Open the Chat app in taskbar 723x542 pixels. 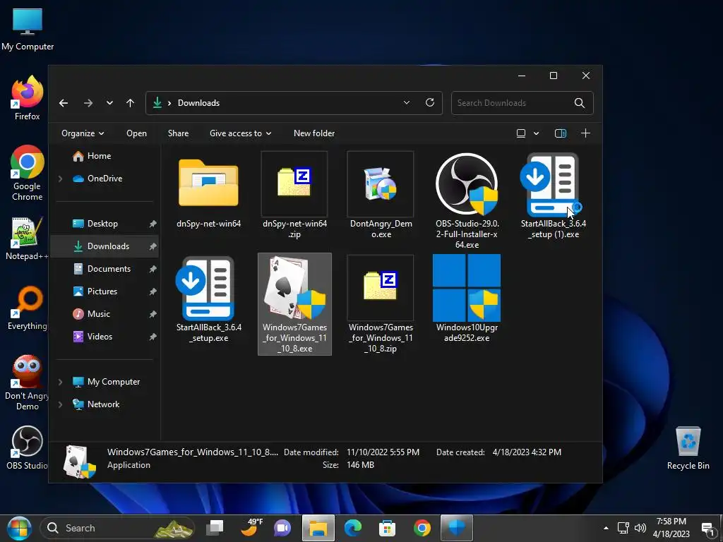(x=282, y=528)
